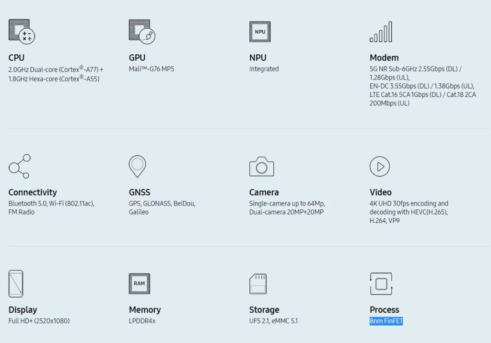Click the Connectivity heading text

tap(33, 193)
